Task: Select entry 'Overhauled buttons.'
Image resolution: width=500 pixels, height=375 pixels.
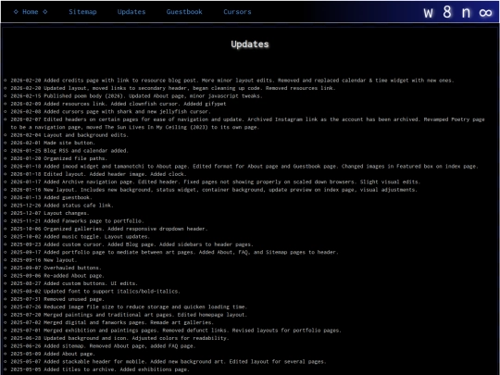Action: click(x=56, y=268)
